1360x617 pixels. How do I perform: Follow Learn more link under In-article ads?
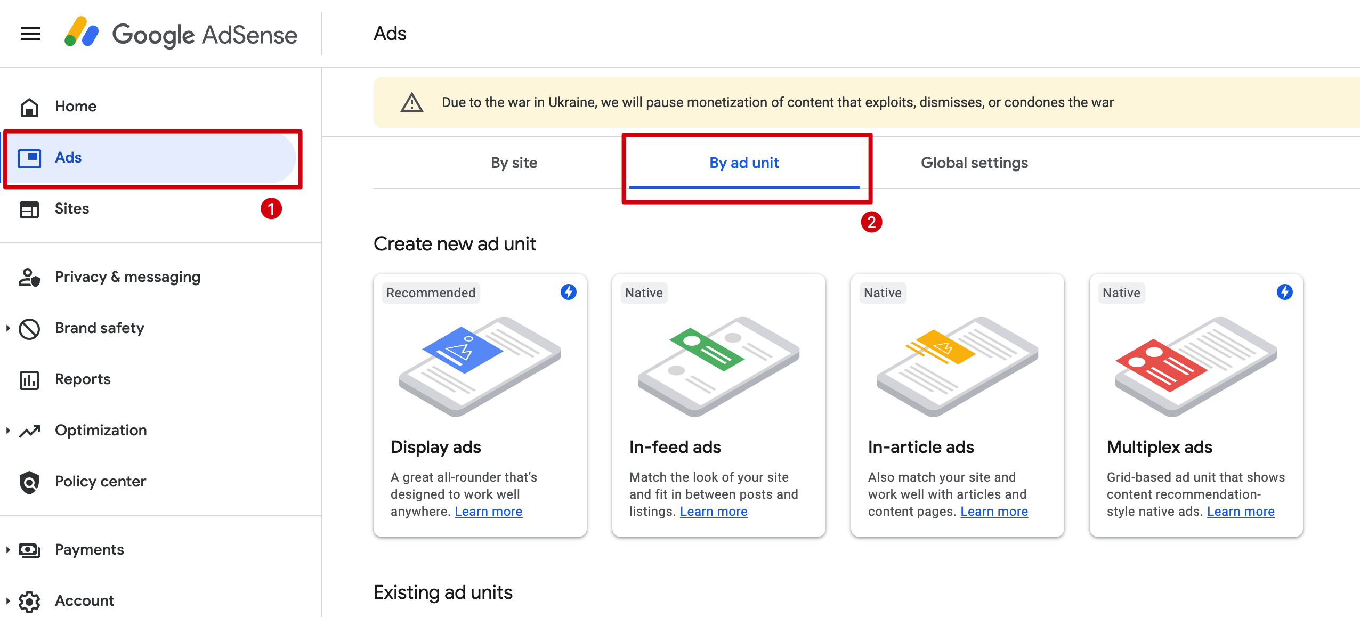(994, 512)
